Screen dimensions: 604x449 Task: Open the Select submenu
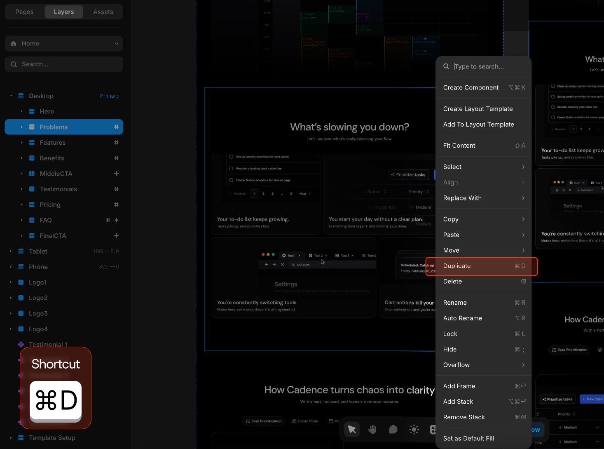click(484, 167)
